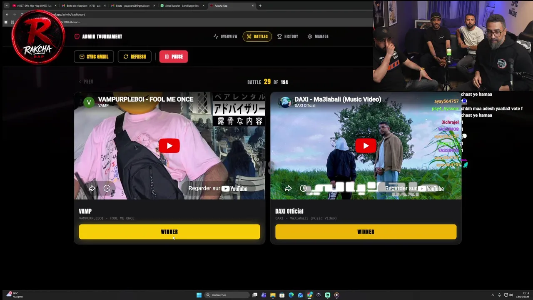Open VAMP channel avatar

[89, 102]
